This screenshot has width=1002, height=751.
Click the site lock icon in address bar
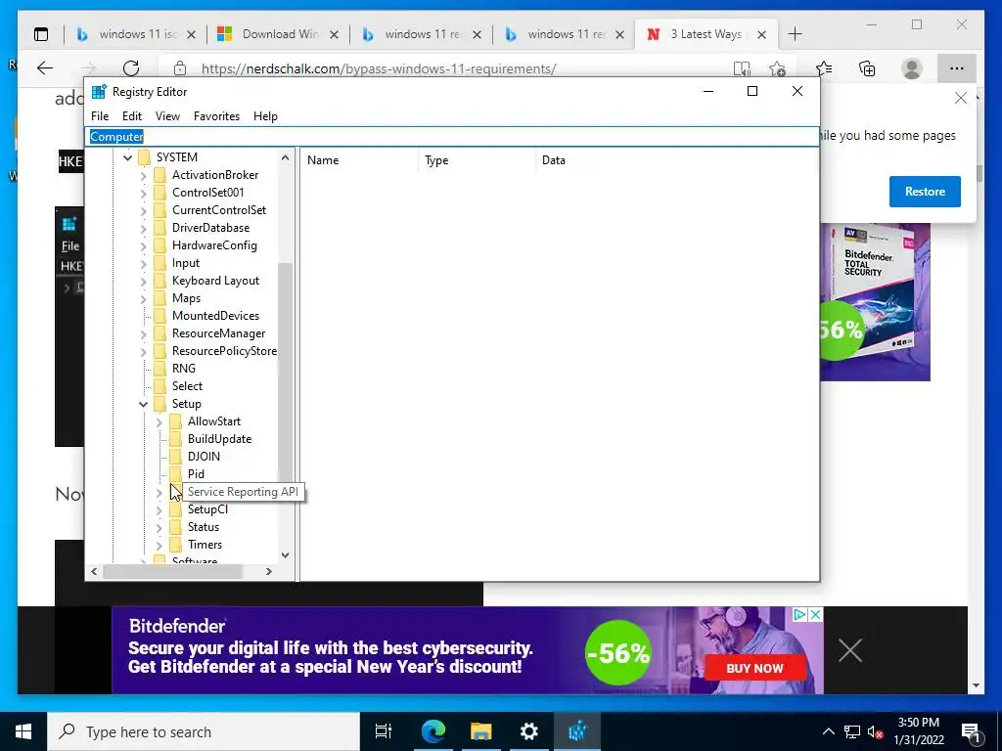(180, 68)
